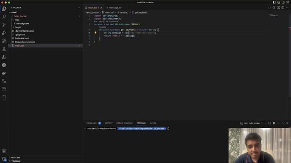Screen dimensions: 291x163
Task: Open the Docker whale view
Action: coord(4,73)
